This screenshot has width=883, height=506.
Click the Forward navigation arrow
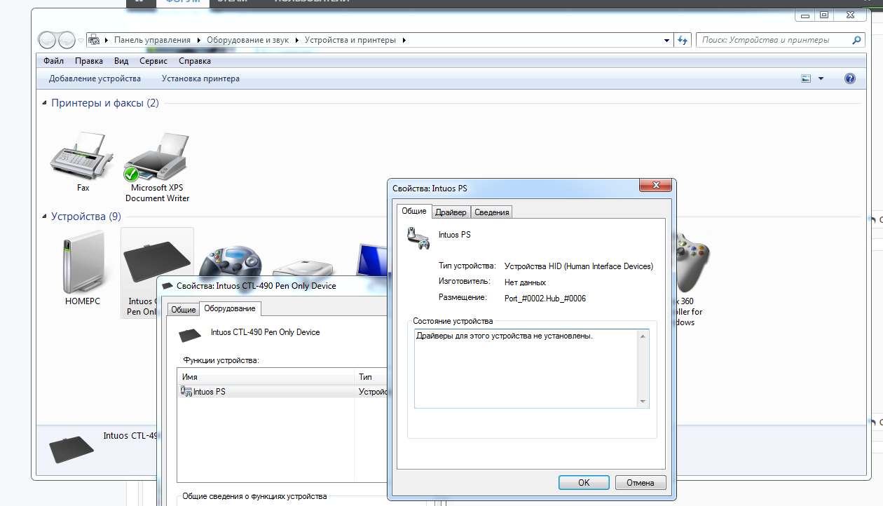click(x=67, y=40)
